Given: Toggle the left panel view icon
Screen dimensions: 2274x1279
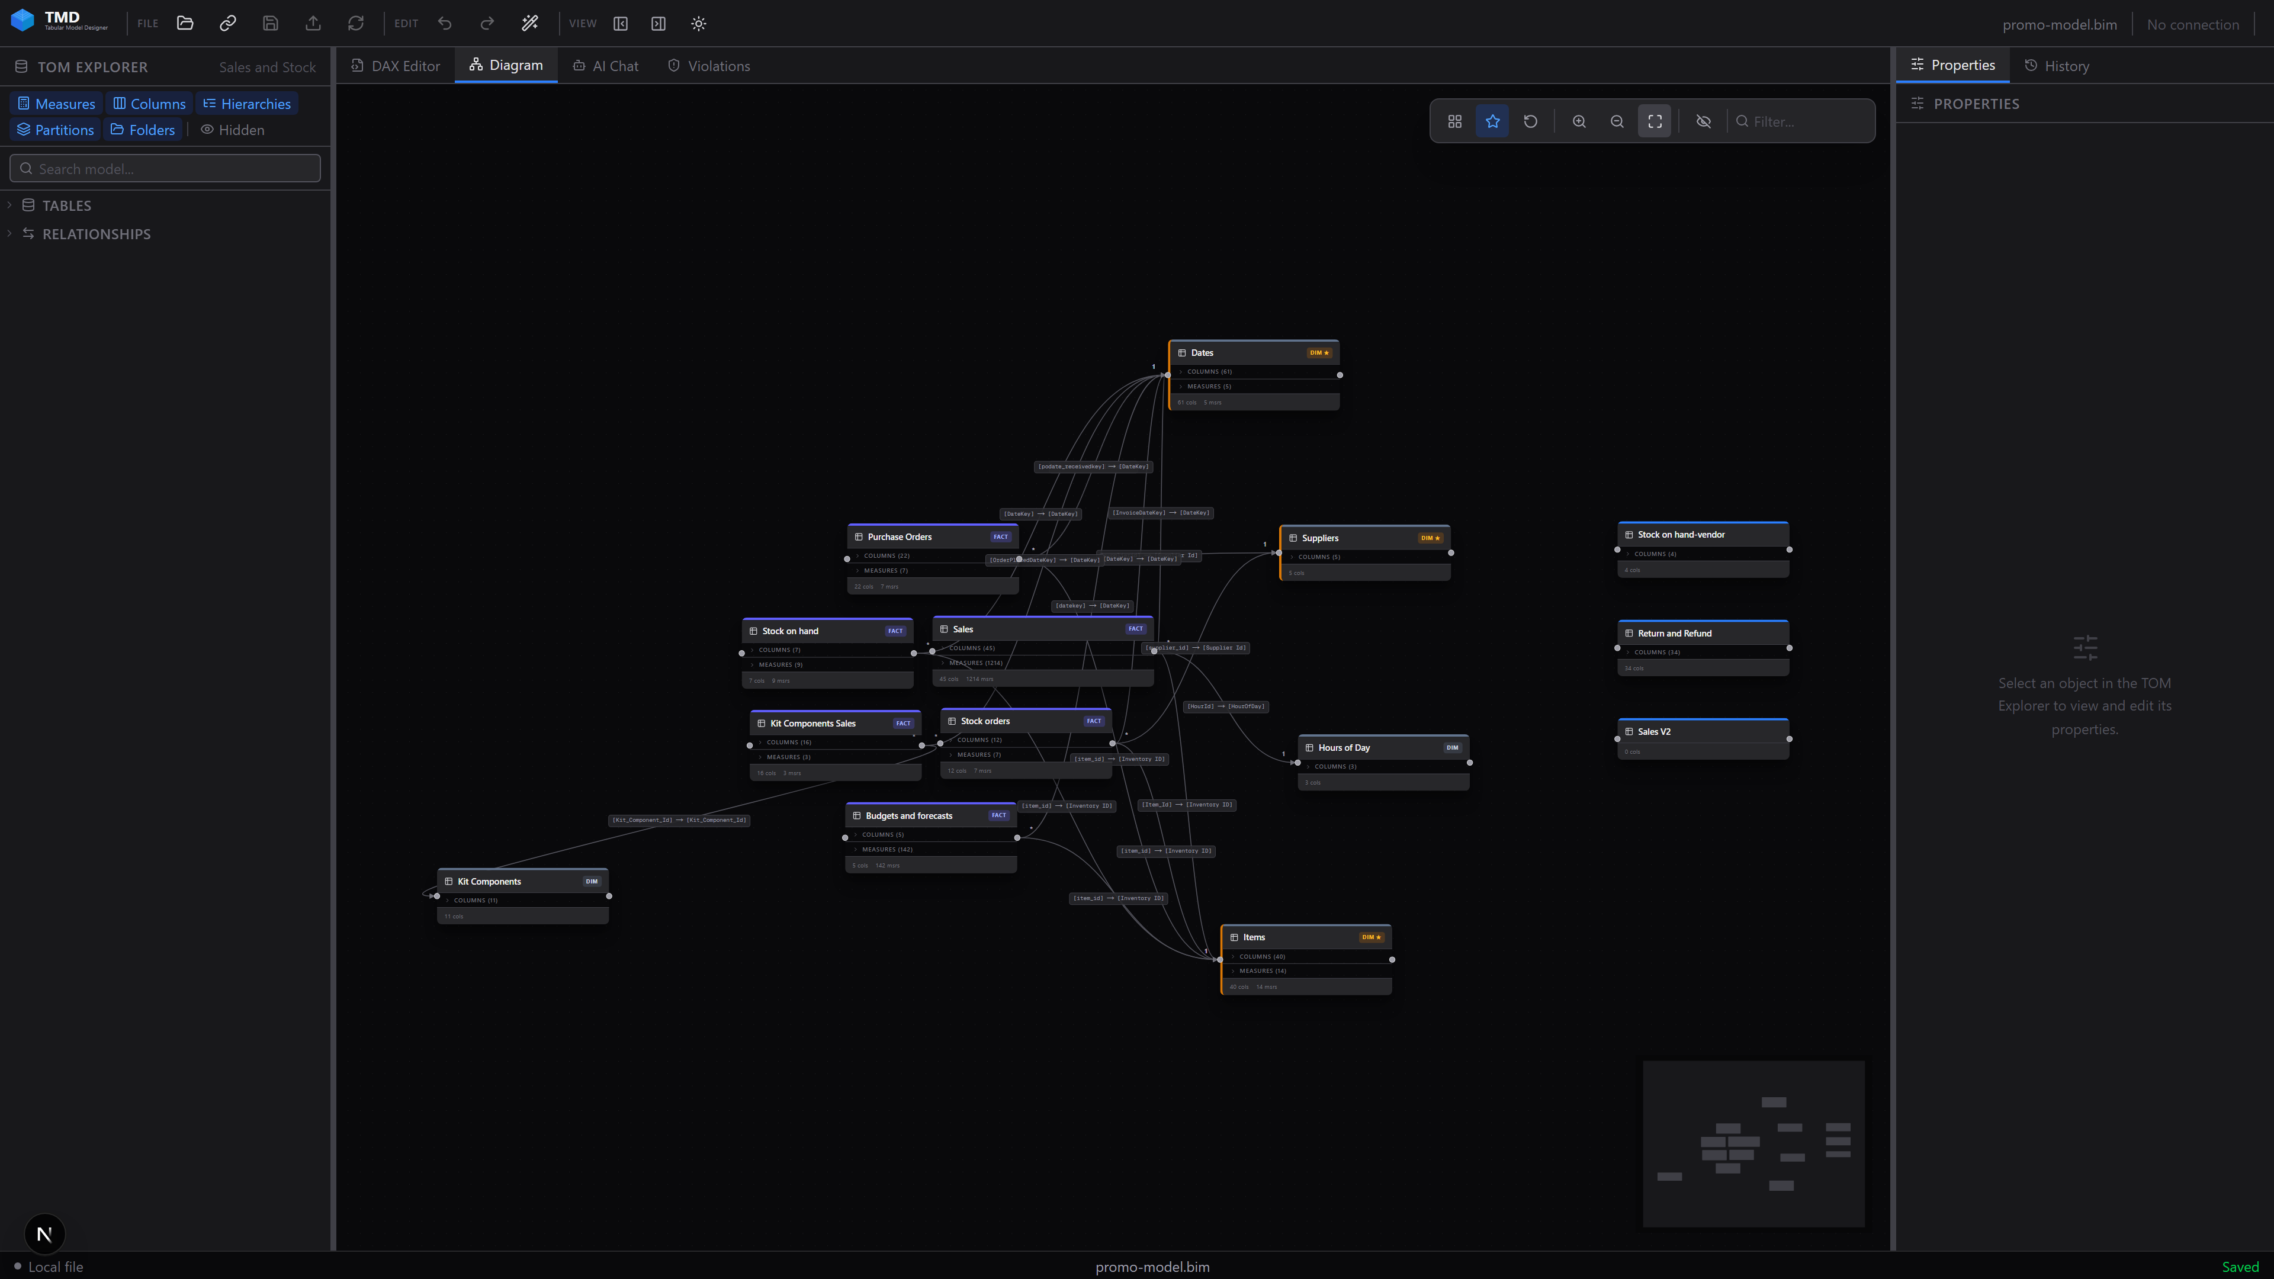Looking at the screenshot, I should (621, 24).
